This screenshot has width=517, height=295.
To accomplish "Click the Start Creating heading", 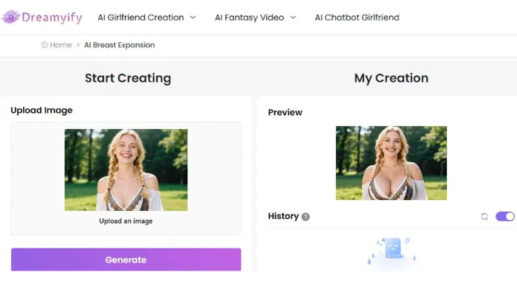I will pyautogui.click(x=128, y=78).
